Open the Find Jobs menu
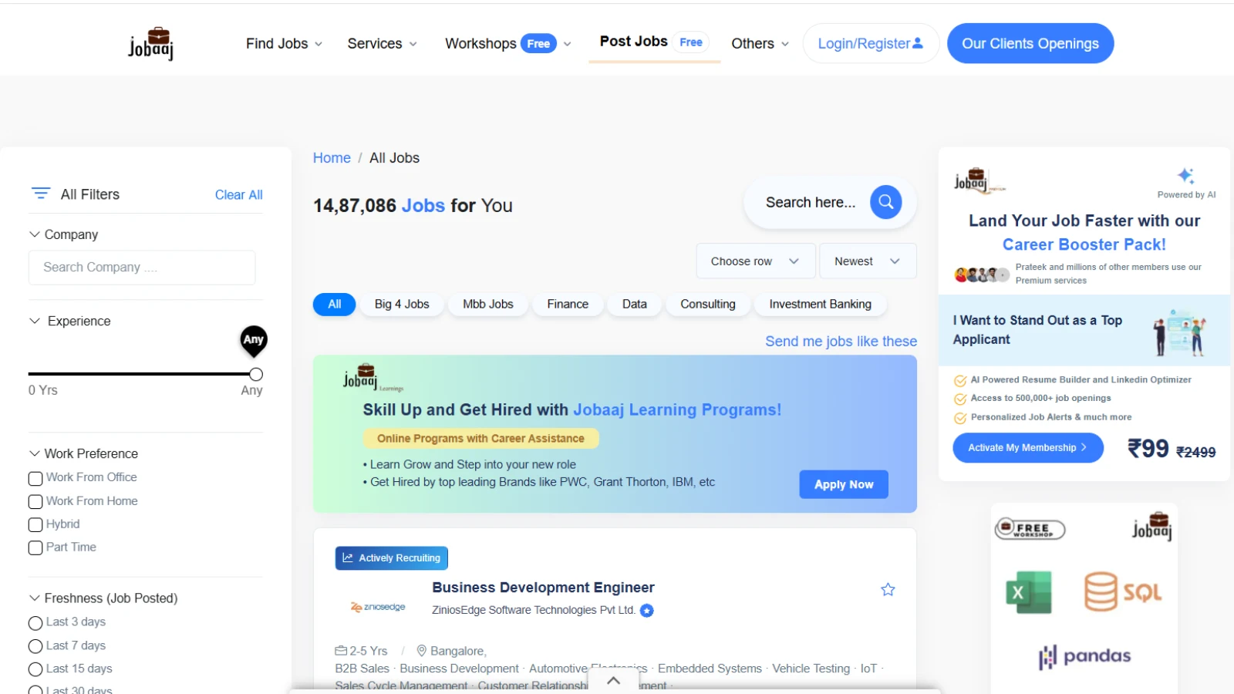 click(283, 44)
